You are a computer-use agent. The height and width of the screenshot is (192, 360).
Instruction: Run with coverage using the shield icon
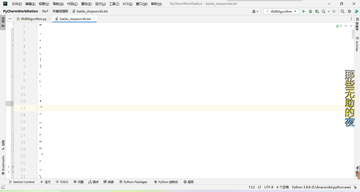point(317,11)
